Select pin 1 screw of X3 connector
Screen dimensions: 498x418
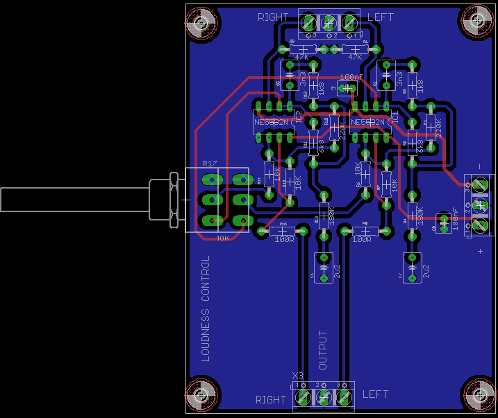pyautogui.click(x=304, y=397)
